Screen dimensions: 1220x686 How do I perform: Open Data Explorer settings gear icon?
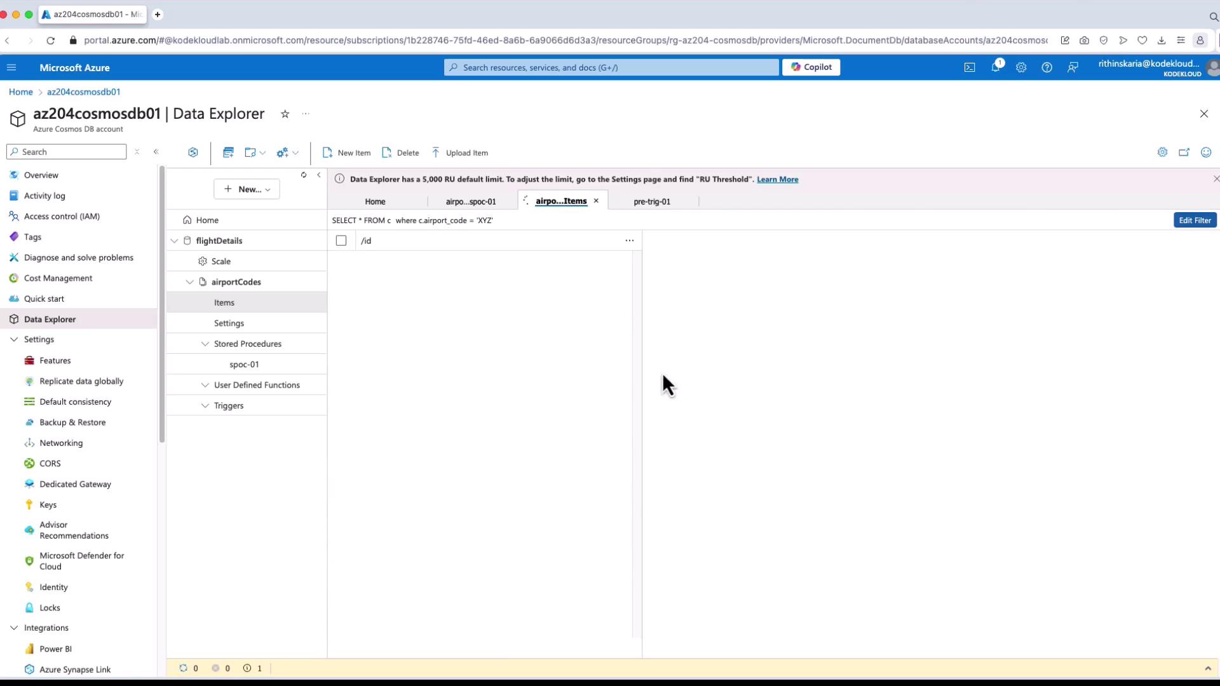point(1162,152)
